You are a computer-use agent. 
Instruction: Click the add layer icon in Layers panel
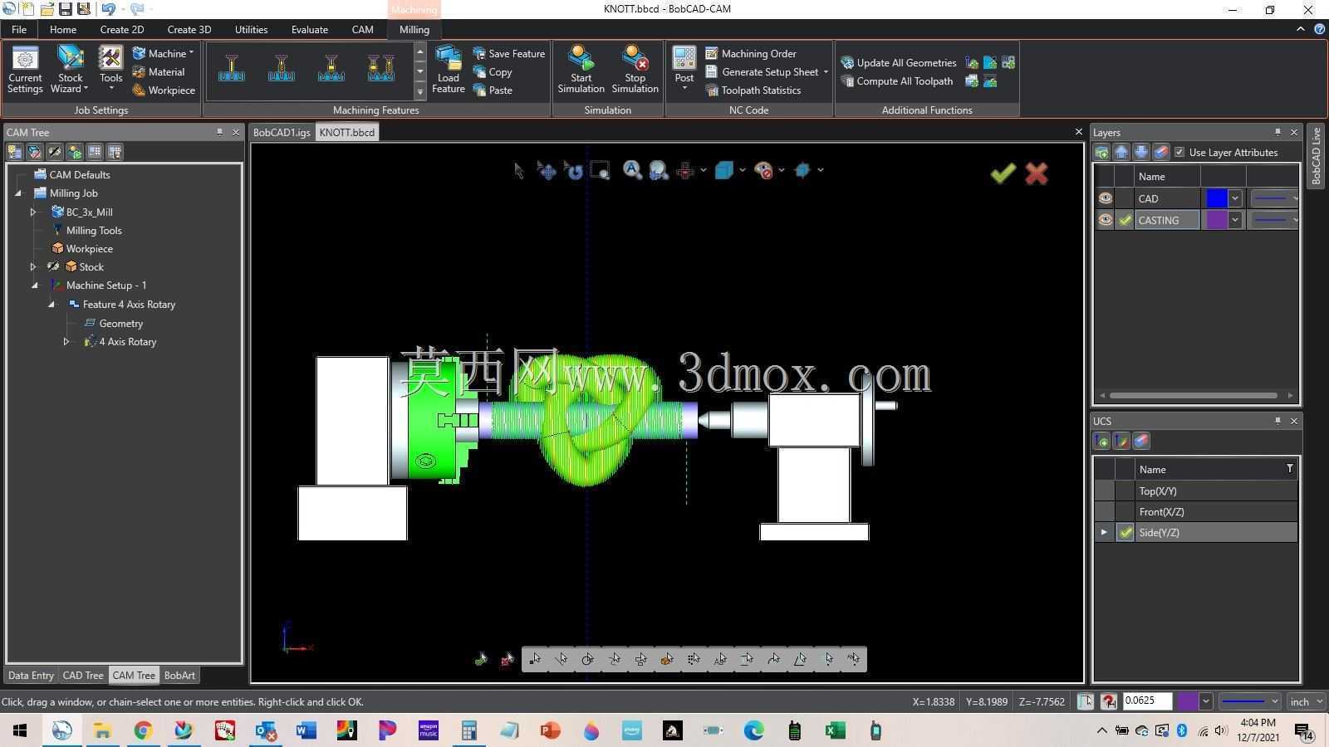click(x=1101, y=152)
